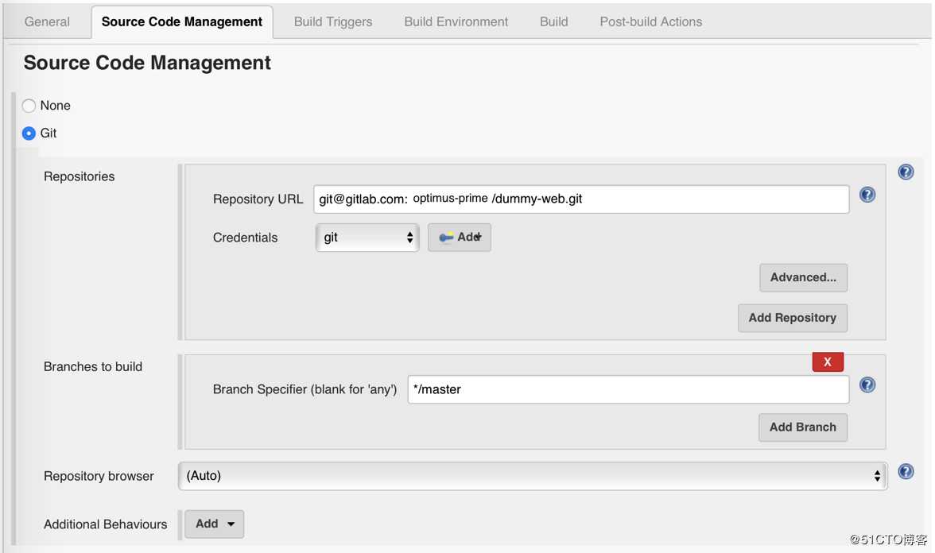
Task: Remove the branch section using the red X
Action: point(827,362)
